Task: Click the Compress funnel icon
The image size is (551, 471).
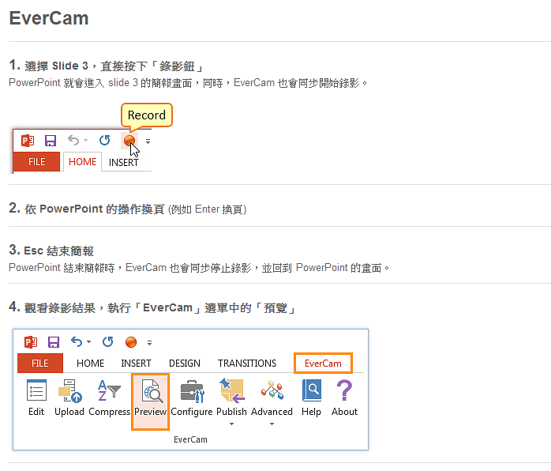Action: click(x=109, y=392)
